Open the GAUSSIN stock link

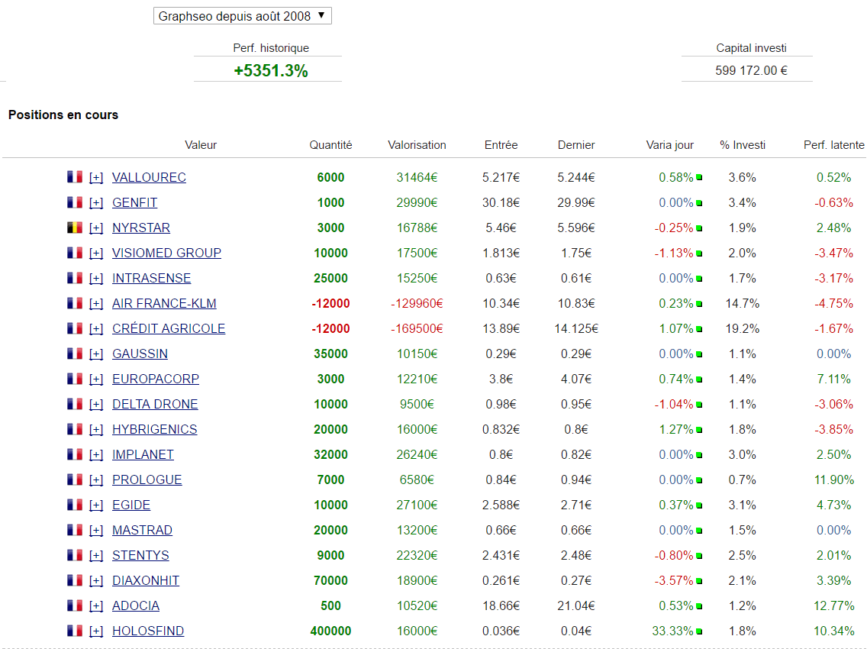pos(140,354)
